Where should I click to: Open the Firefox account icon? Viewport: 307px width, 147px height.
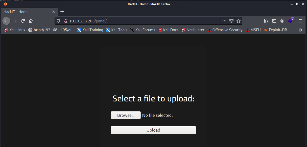[282, 21]
